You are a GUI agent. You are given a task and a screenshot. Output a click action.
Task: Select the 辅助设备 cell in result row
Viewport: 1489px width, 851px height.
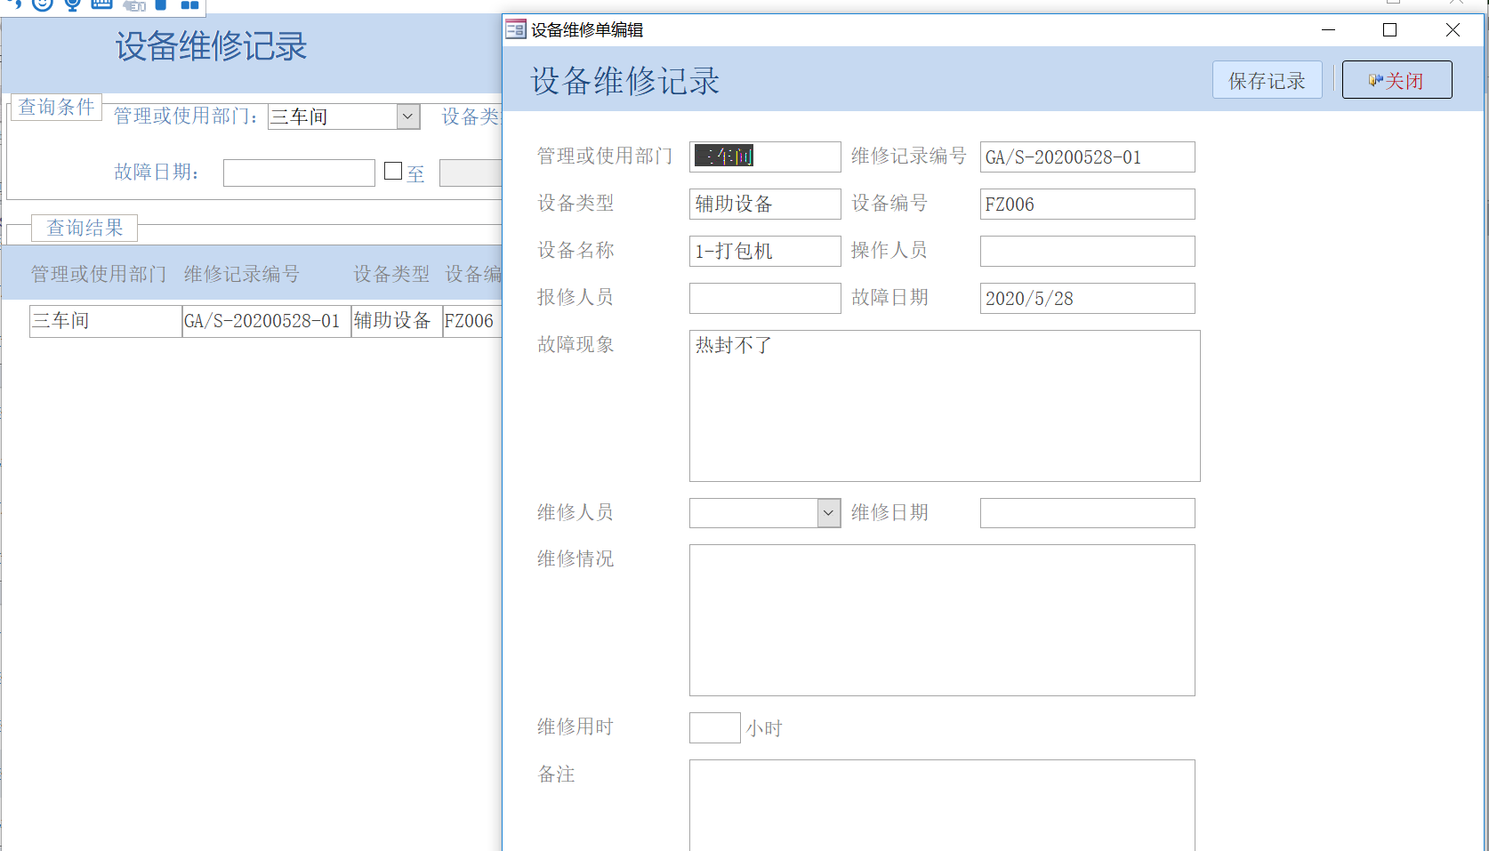point(397,321)
